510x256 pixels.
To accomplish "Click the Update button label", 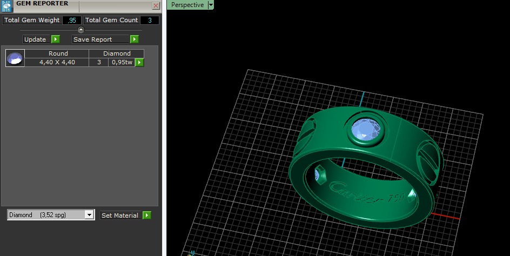I will point(36,39).
